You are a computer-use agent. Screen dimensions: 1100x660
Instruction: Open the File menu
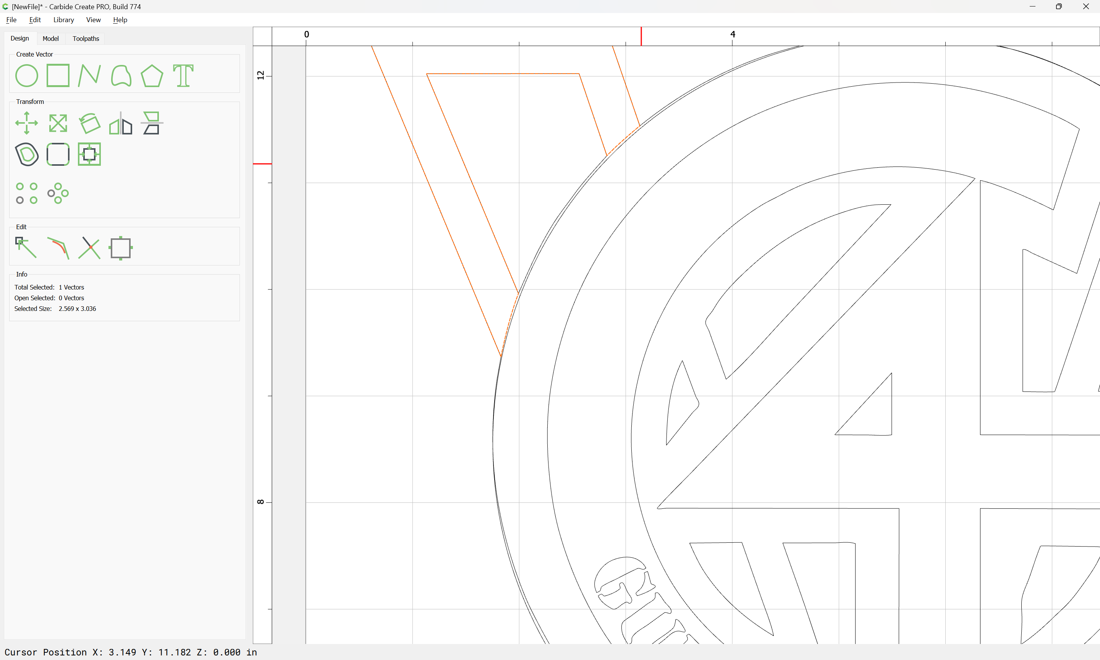(11, 20)
